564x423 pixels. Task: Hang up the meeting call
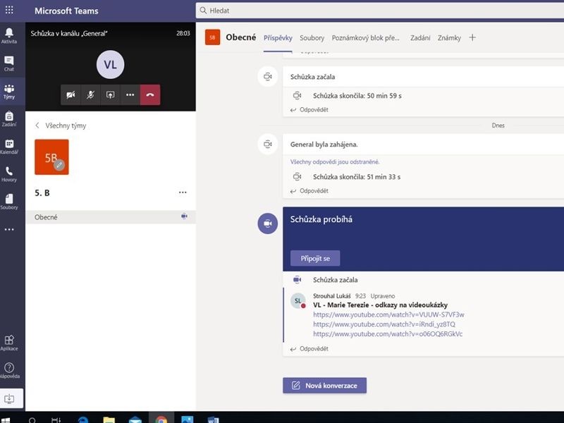click(150, 94)
